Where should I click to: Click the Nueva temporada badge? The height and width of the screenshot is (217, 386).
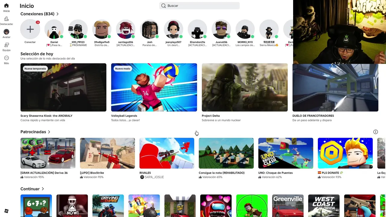click(x=35, y=69)
